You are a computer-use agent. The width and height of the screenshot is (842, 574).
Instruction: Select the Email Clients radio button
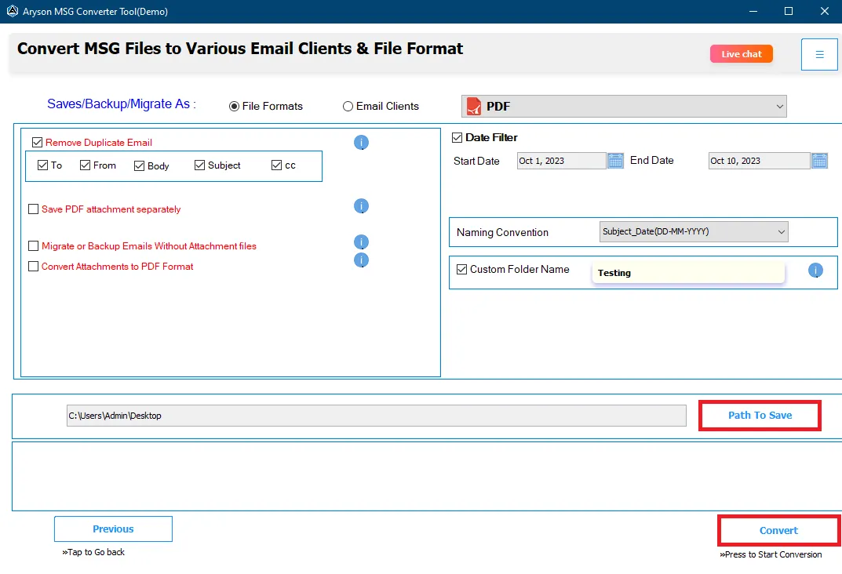[x=348, y=106]
